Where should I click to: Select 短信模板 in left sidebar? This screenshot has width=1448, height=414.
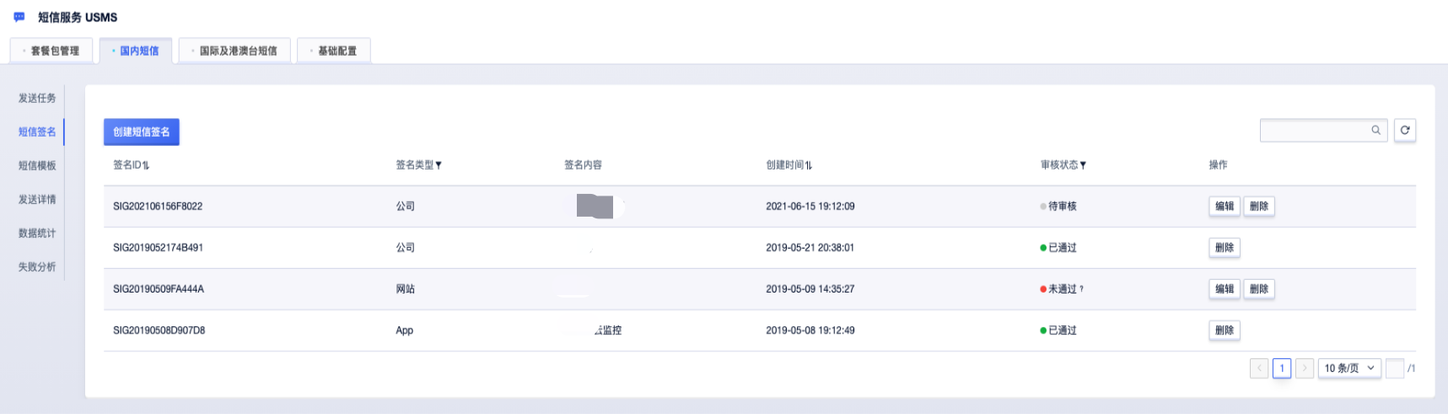tap(37, 165)
